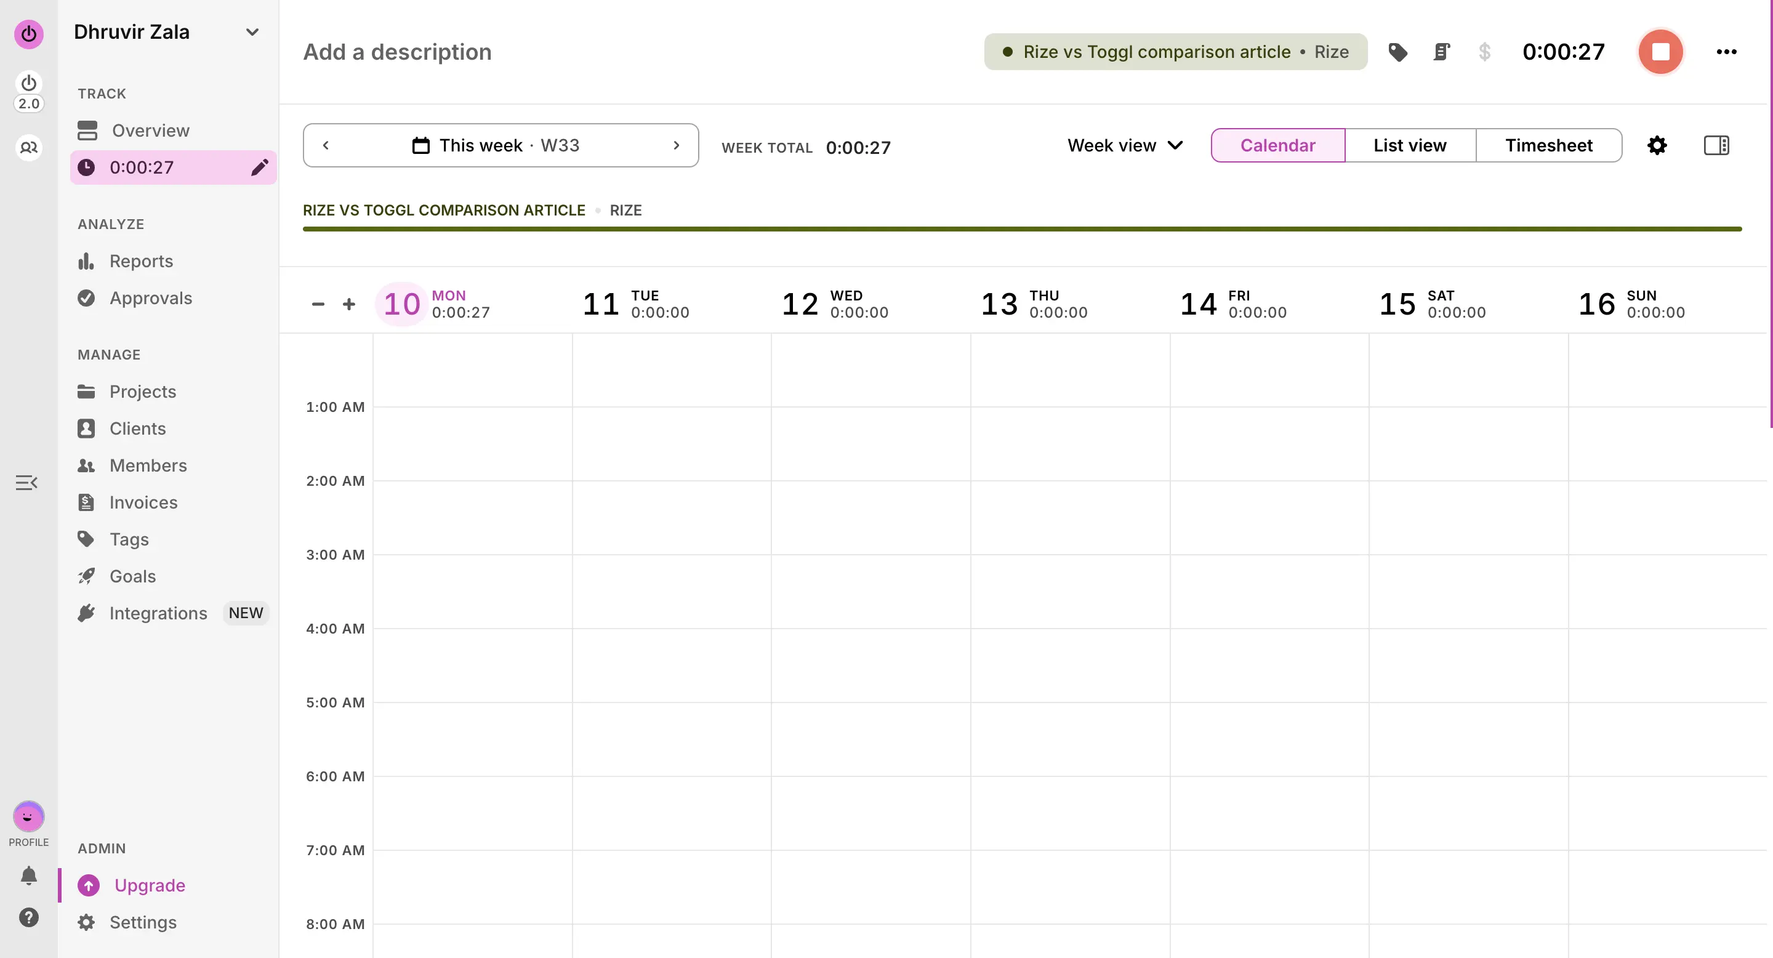The height and width of the screenshot is (958, 1773).
Task: Click the 8:00 AM time label
Action: coord(335,924)
